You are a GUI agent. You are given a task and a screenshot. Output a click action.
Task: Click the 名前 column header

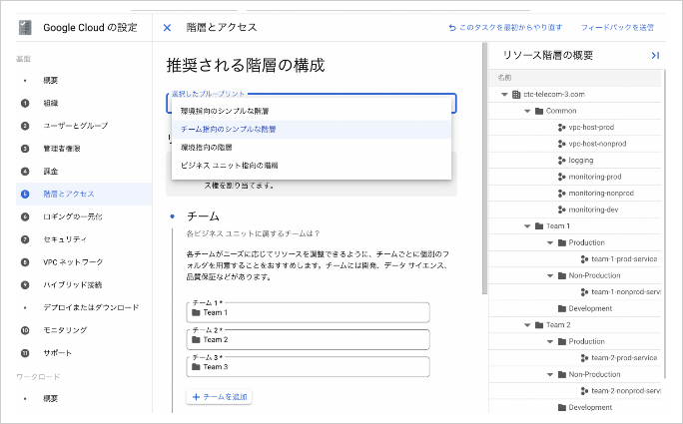click(504, 78)
